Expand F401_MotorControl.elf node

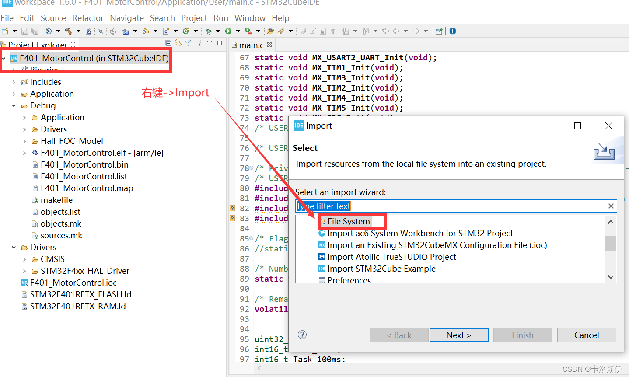pyautogui.click(x=24, y=153)
